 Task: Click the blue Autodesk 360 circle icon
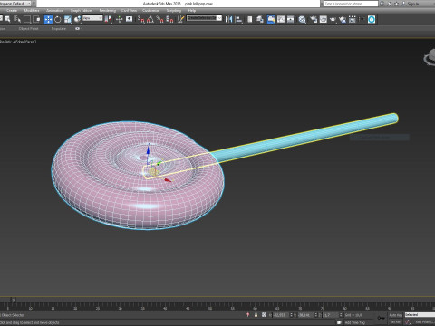[372, 20]
